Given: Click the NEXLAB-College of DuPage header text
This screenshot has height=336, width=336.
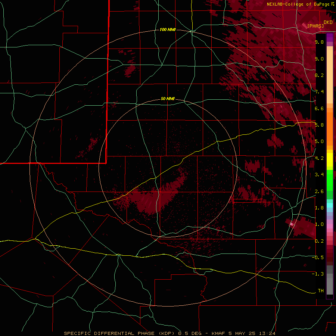Looking at the screenshot, I should tap(298, 4).
